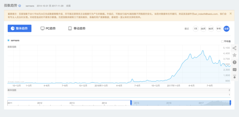The image size is (239, 117).
Task: Click the left handle of timeline range slider
Action: [131, 103]
